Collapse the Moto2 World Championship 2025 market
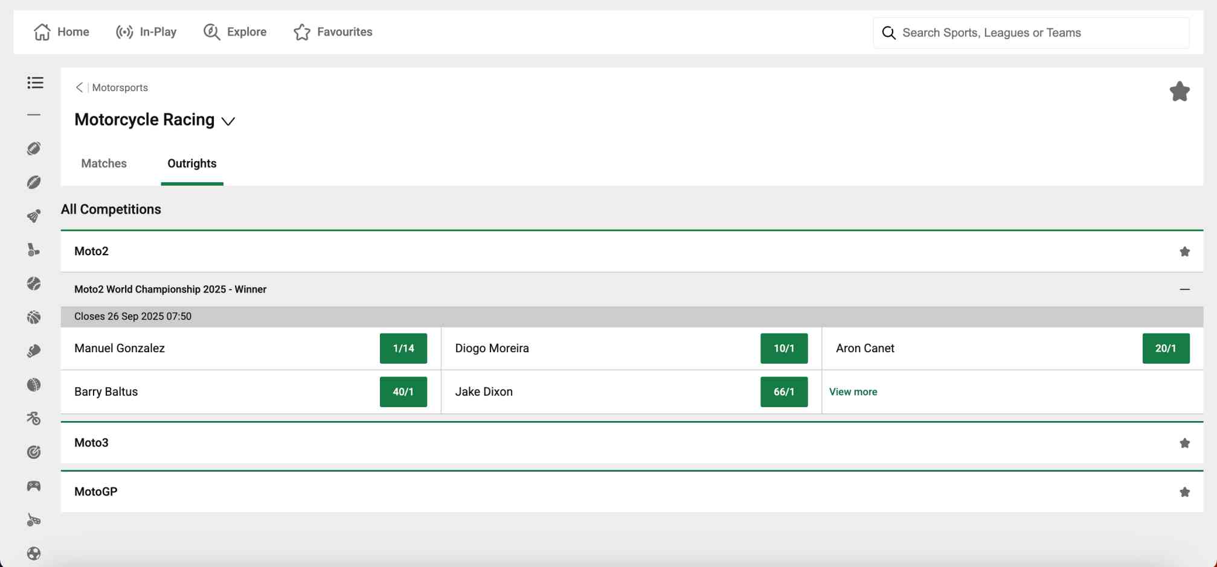Image resolution: width=1217 pixels, height=567 pixels. [1185, 290]
